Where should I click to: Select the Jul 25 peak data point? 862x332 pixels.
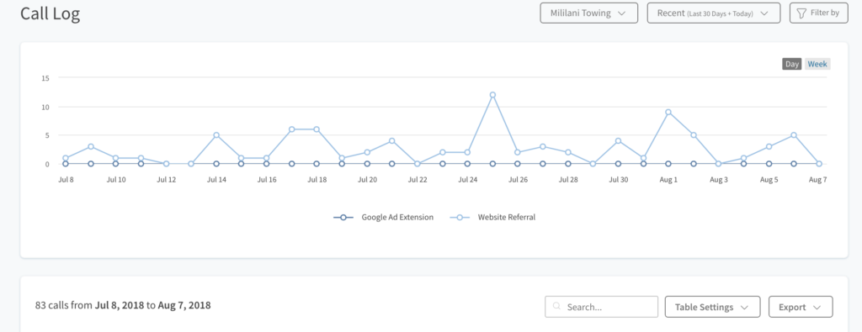pos(492,95)
